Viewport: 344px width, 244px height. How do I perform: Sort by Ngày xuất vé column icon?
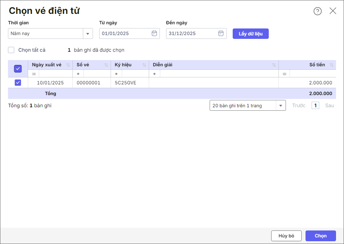tap(68, 65)
